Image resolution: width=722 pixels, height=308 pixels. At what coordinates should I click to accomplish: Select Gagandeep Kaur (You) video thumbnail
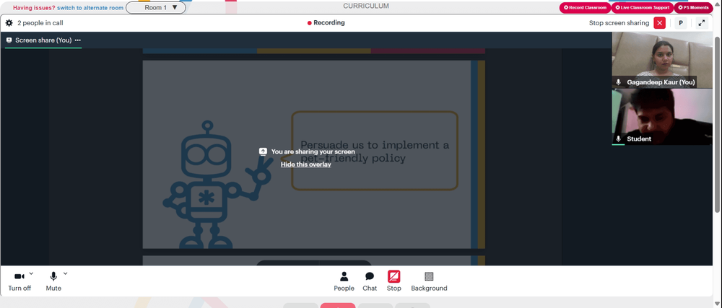tap(661, 60)
